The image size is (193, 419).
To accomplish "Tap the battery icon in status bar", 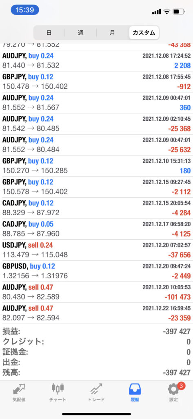I will click(x=179, y=11).
